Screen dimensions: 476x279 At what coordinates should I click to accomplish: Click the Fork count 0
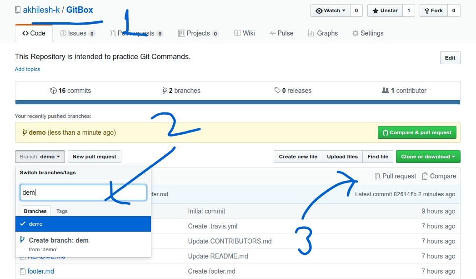point(454,10)
